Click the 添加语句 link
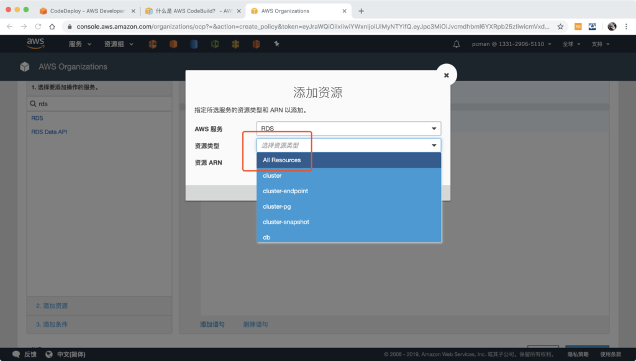 click(x=212, y=324)
